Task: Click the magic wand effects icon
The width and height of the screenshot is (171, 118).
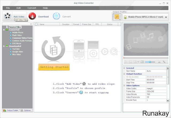Action: pyautogui.click(x=164, y=62)
